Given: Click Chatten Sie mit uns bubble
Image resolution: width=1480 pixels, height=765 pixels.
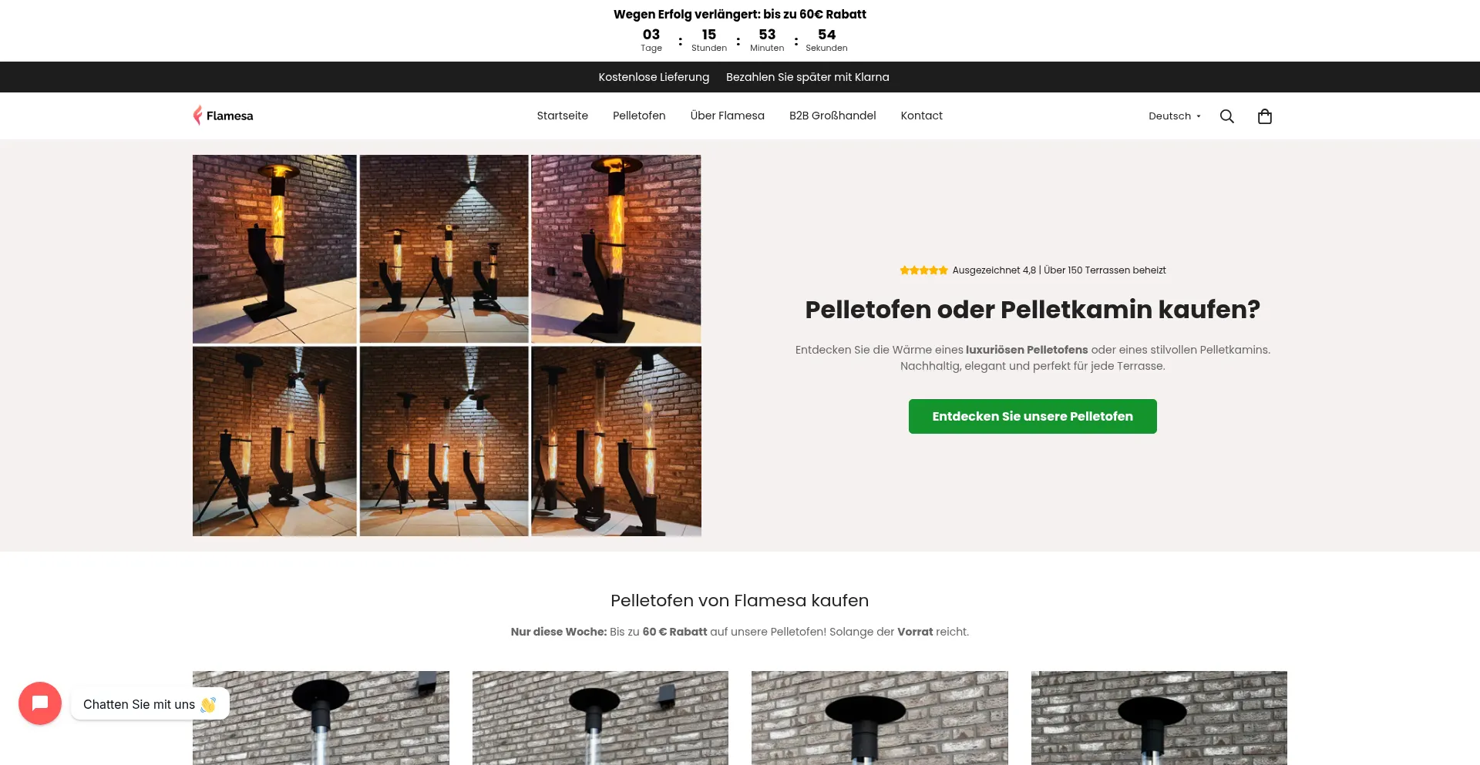Looking at the screenshot, I should pos(150,704).
